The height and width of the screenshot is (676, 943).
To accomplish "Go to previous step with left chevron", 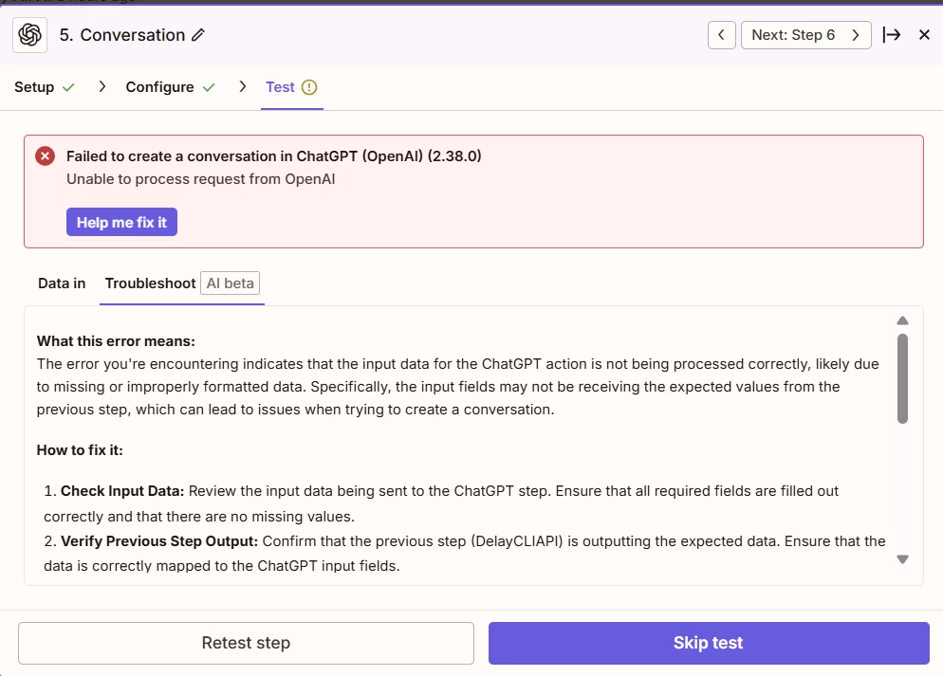I will (x=722, y=35).
